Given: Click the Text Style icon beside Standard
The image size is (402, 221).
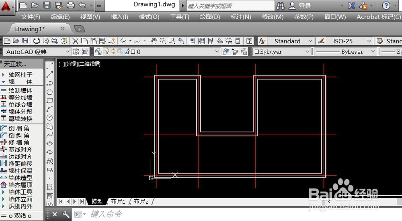Looking at the screenshot, I should point(262,41).
